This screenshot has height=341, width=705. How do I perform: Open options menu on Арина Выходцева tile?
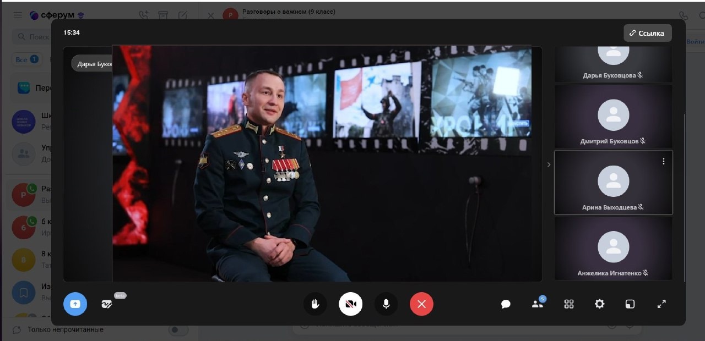pos(664,161)
